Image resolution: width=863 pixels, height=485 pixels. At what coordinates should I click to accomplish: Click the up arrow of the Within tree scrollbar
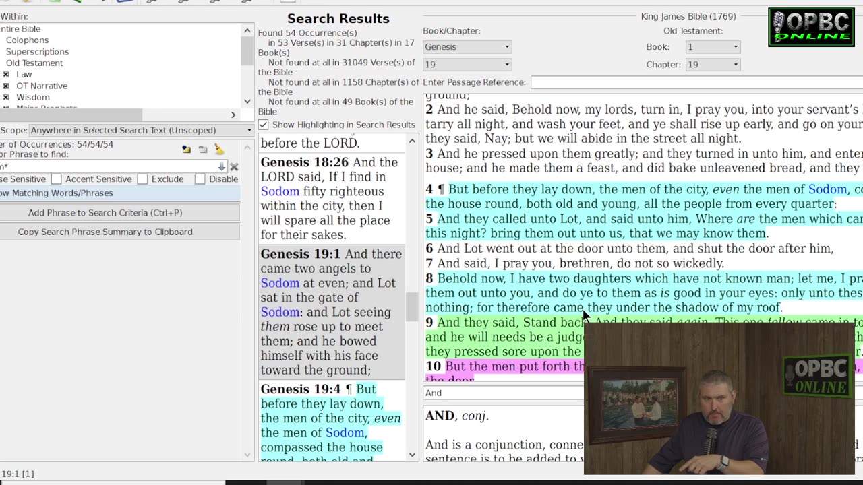click(247, 31)
